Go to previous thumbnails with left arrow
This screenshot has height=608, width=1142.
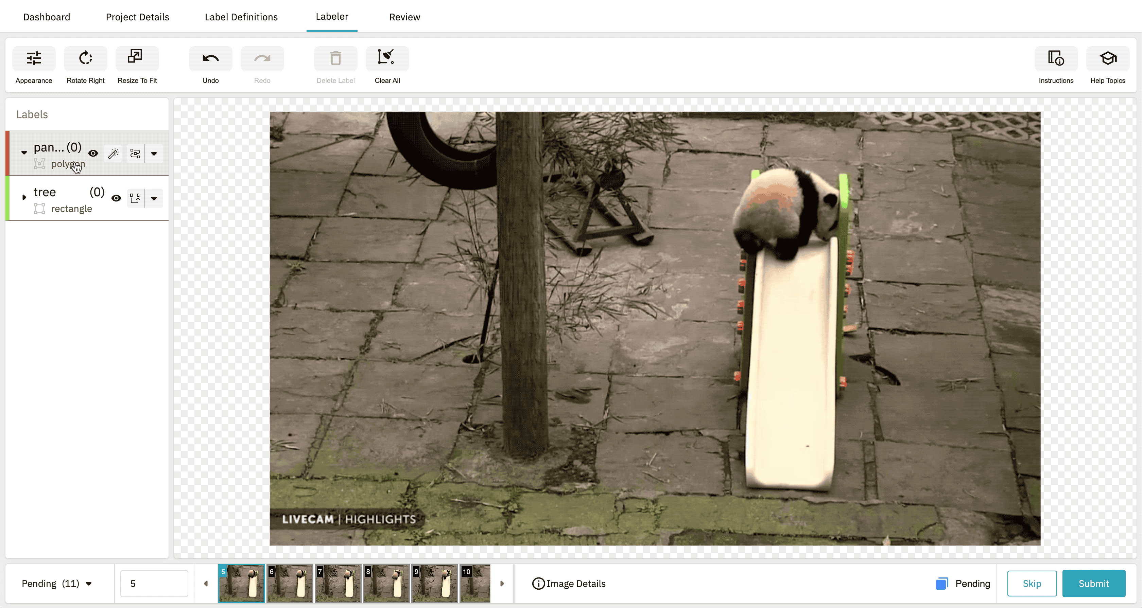pos(206,584)
